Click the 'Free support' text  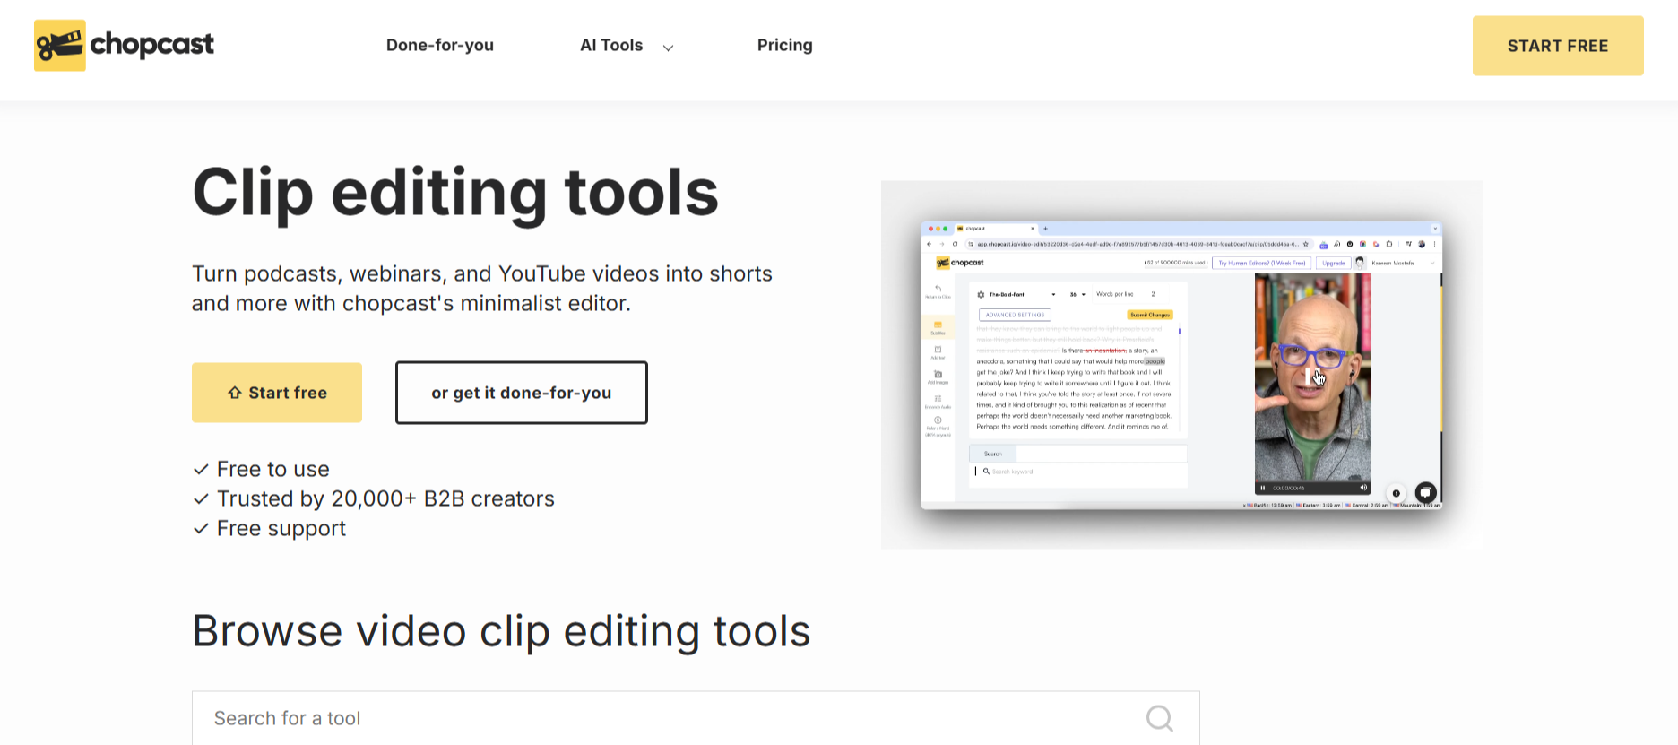coord(281,528)
